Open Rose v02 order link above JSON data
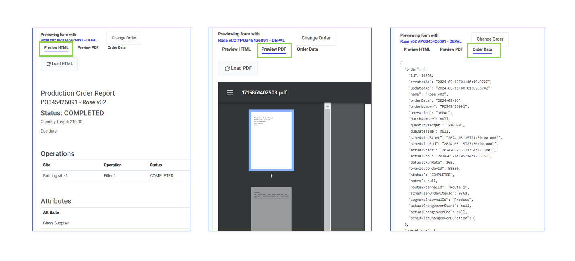Screen dimensions: 575x261 pyautogui.click(x=431, y=41)
